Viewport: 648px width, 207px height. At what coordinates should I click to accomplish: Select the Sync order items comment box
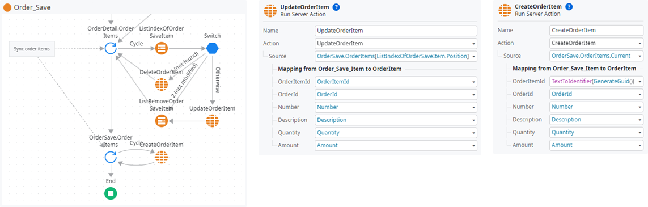pos(31,49)
